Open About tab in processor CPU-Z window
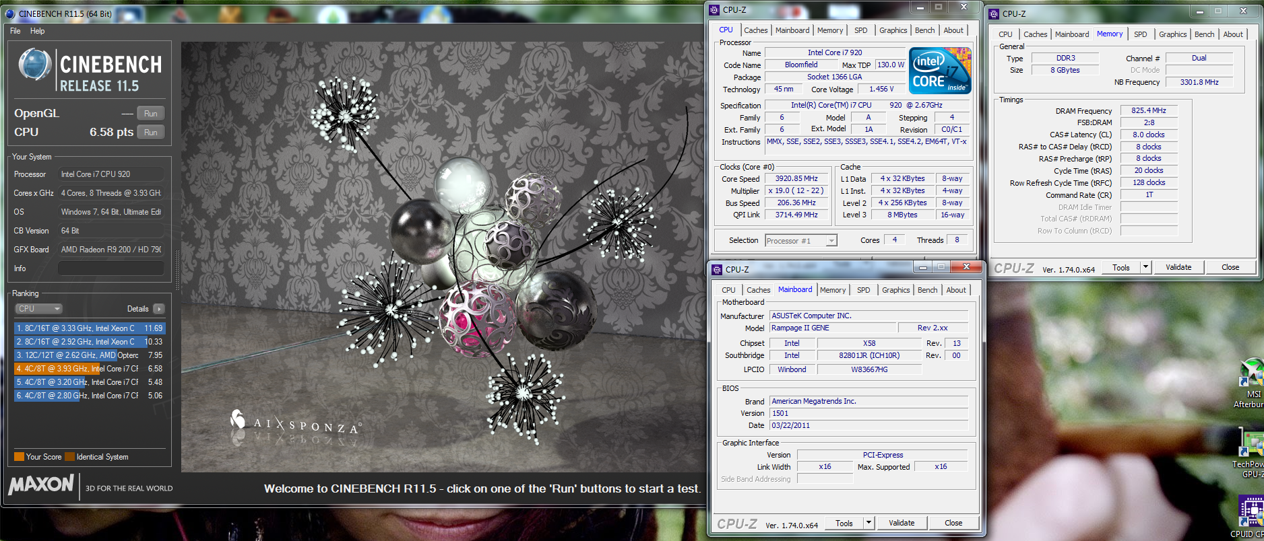 [953, 30]
